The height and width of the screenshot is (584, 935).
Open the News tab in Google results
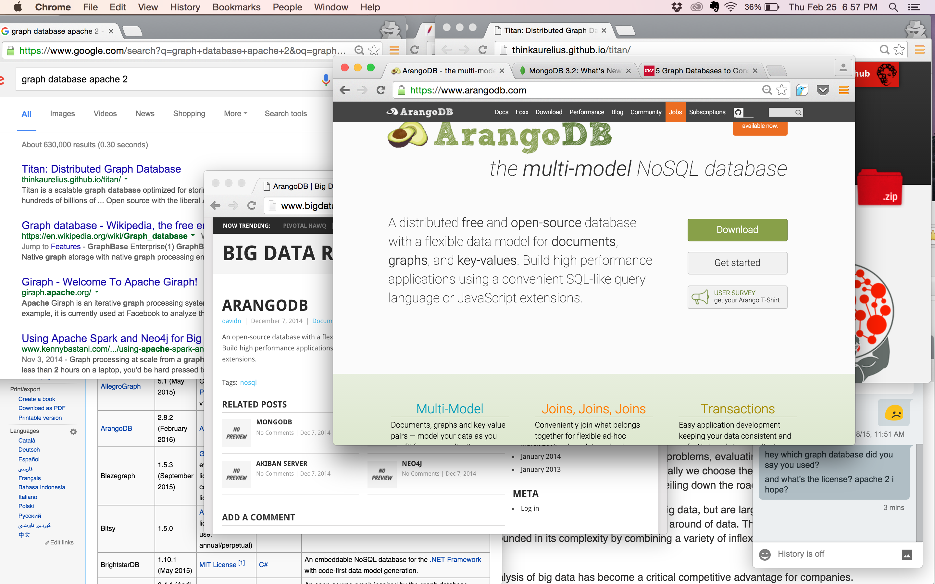tap(145, 114)
